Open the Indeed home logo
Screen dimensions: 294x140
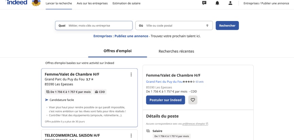coord(16,3)
